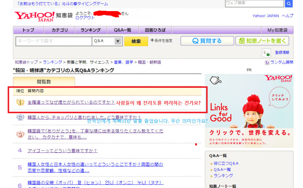This screenshot has width=303, height=188.
Task: Click the ランキング sidebar link
Action: [x=223, y=176]
